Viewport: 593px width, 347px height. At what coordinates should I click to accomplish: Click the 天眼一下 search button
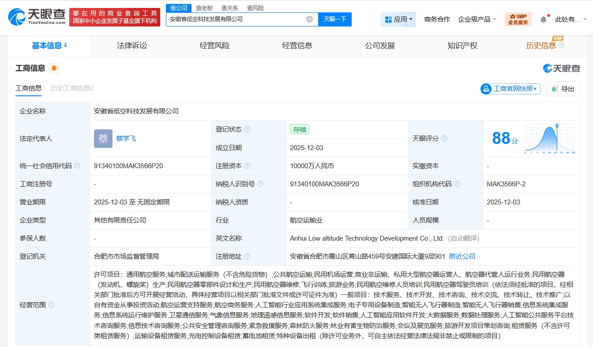click(334, 19)
